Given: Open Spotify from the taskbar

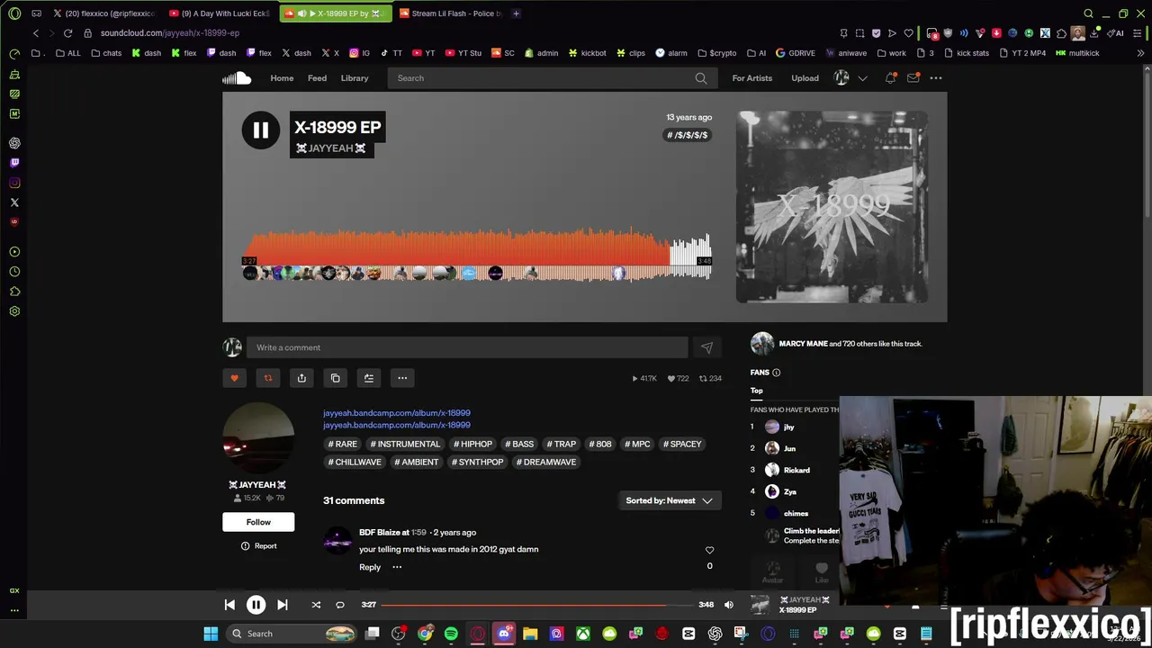Looking at the screenshot, I should [451, 634].
